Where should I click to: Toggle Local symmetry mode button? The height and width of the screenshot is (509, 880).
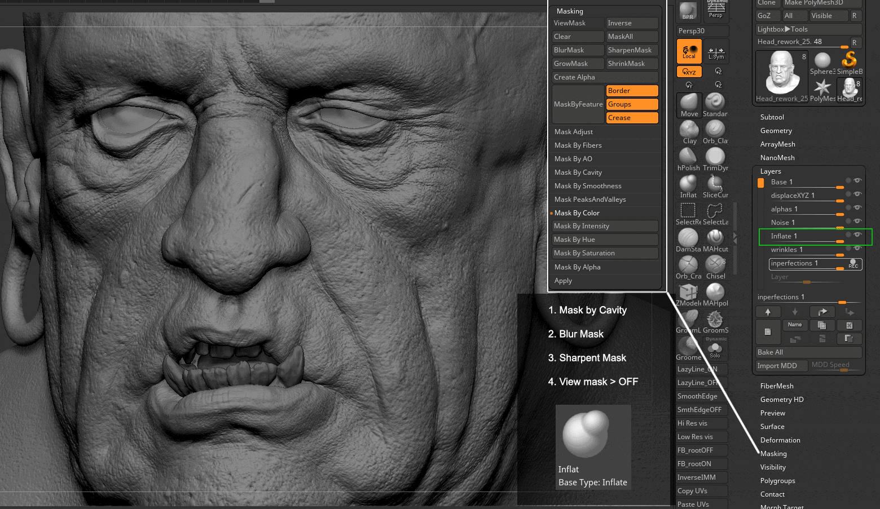(x=689, y=51)
